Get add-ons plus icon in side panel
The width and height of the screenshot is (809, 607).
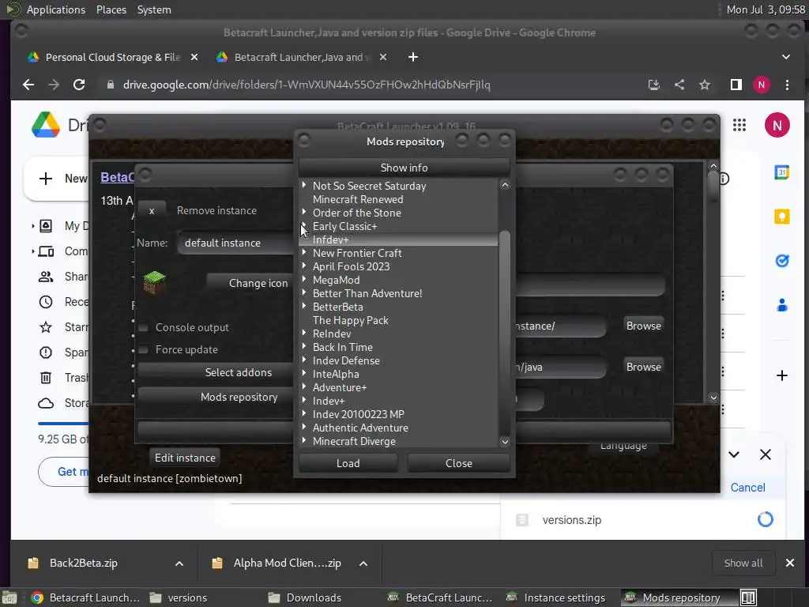tap(782, 375)
